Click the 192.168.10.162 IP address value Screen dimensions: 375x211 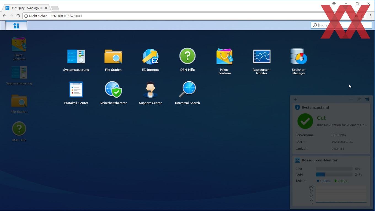342,142
